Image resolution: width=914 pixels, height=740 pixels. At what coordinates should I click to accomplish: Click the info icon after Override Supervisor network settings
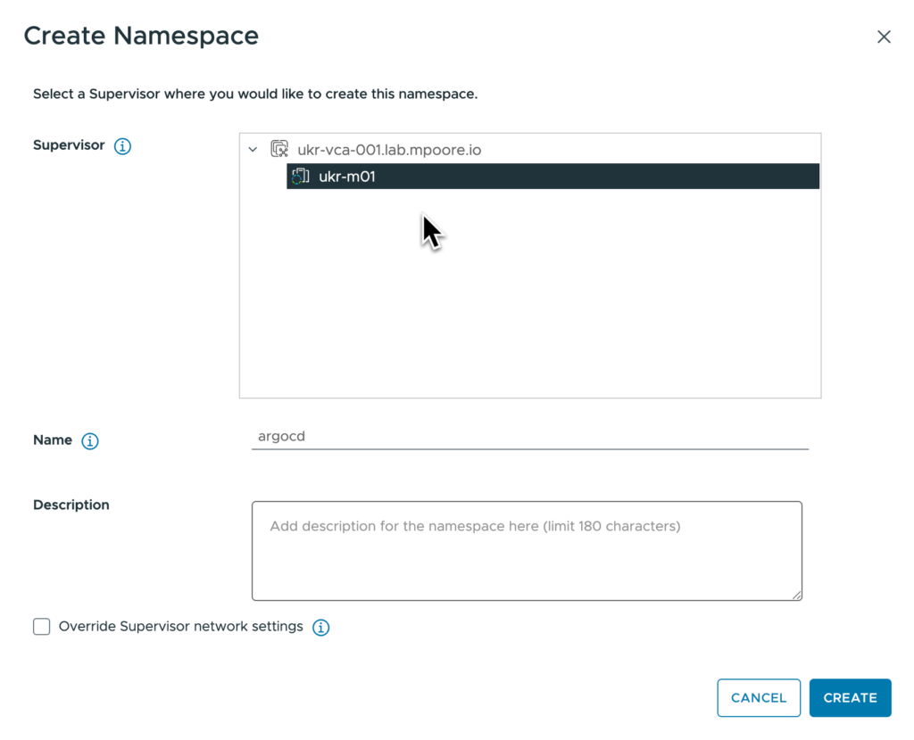(320, 627)
